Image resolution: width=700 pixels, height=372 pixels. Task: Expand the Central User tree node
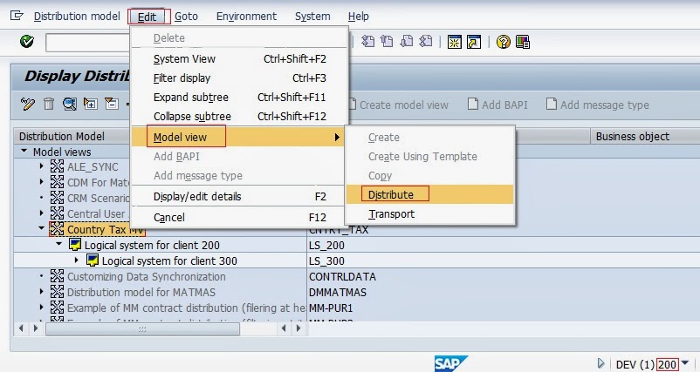click(x=42, y=213)
